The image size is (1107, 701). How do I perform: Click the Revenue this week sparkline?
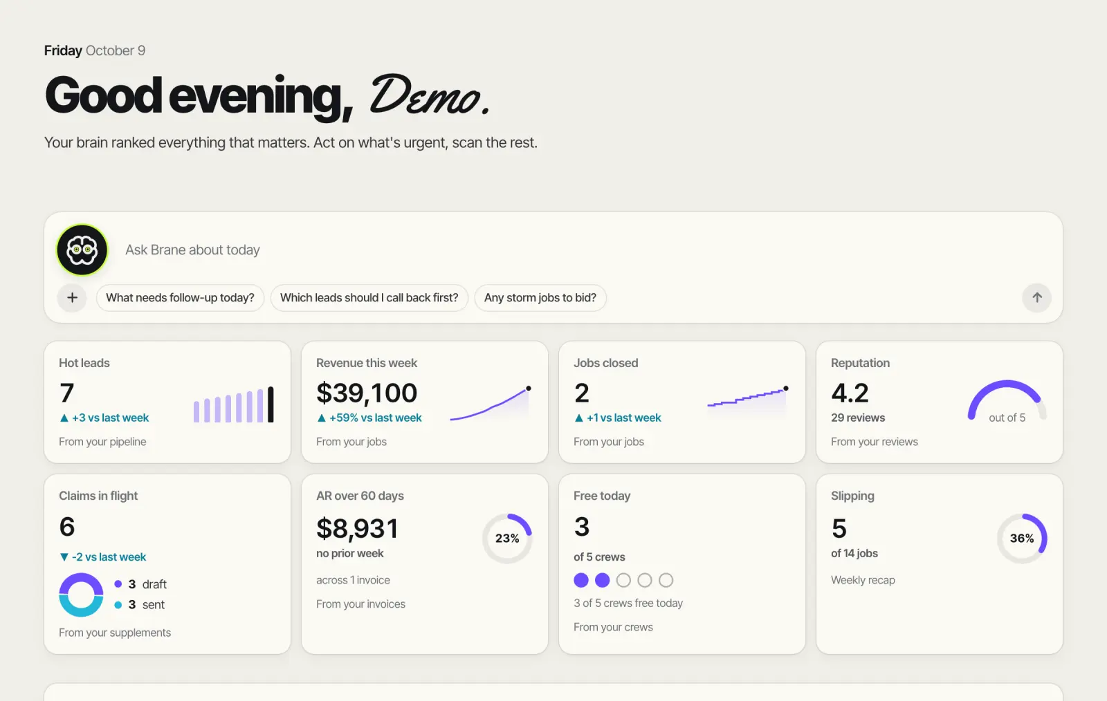[x=491, y=404]
